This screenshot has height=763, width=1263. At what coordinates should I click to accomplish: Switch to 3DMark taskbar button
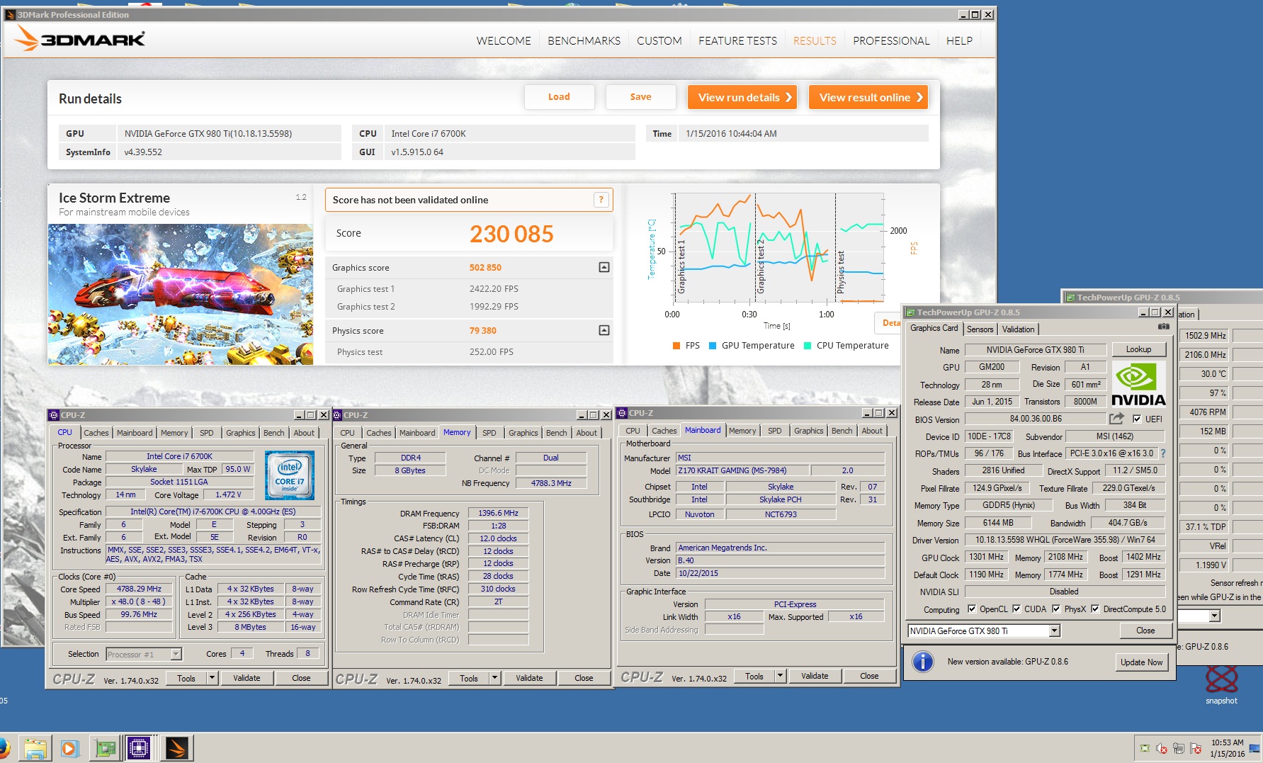pos(177,748)
